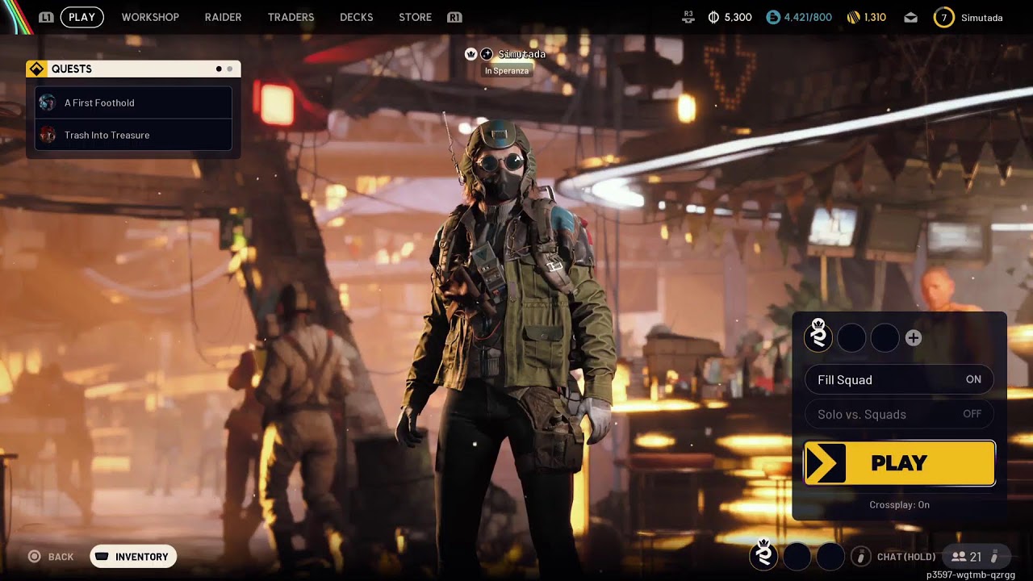1033x581 pixels.
Task: Click the coin currency icon beside 5,300
Action: point(713,17)
